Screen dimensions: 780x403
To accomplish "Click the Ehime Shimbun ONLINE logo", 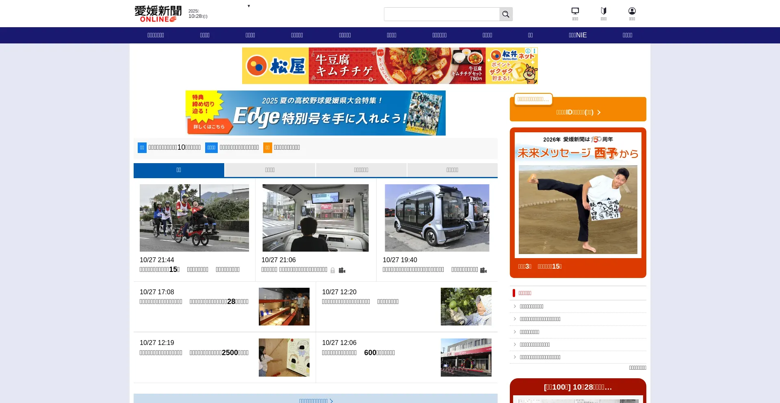I will tap(158, 14).
